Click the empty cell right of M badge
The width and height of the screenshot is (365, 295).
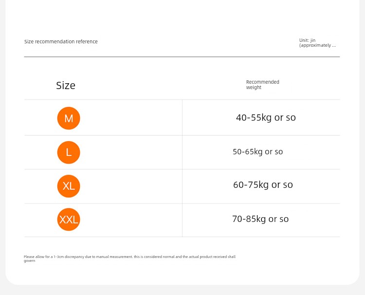pos(131,118)
